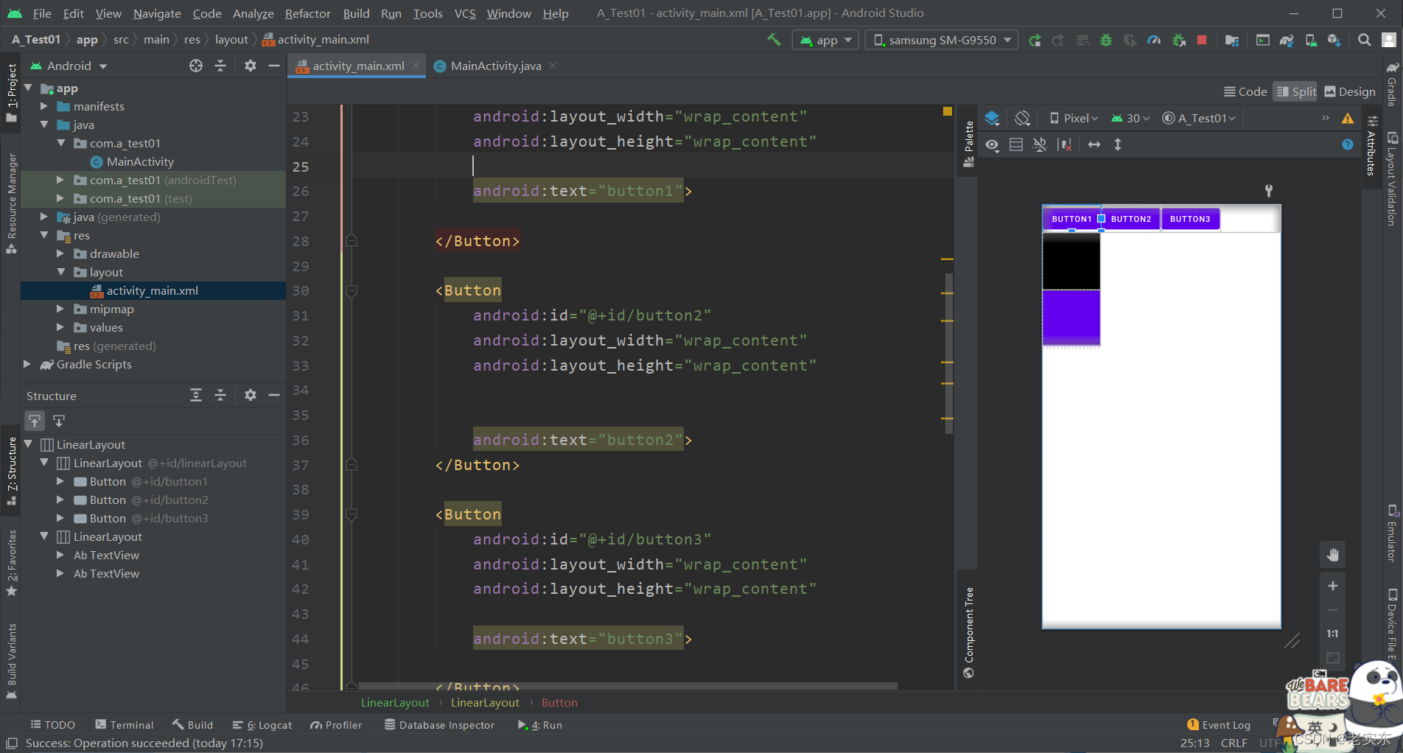Open Structure panel gear settings
Image resolution: width=1403 pixels, height=753 pixels.
(x=251, y=395)
